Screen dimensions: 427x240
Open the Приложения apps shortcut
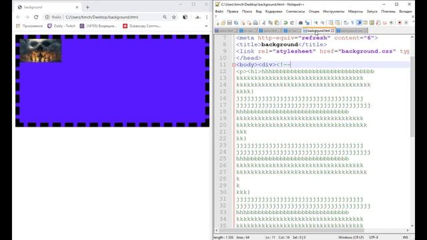coord(29,26)
